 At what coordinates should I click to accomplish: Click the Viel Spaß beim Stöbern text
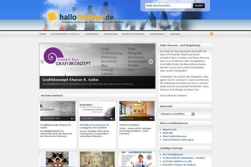[x=173, y=96]
